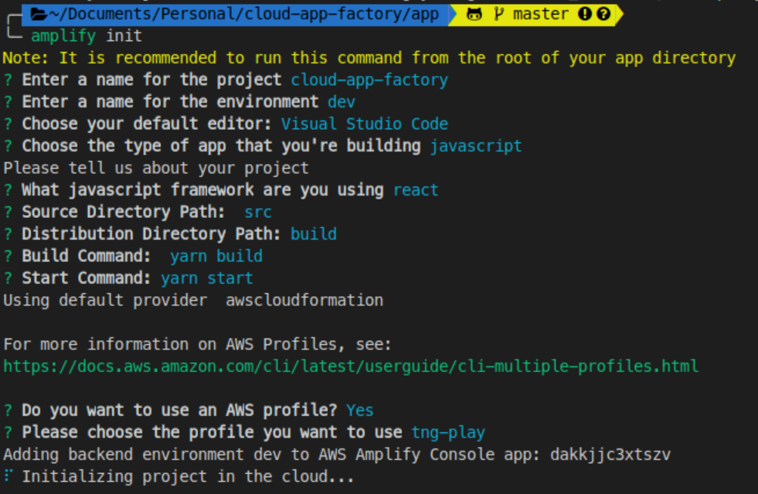
Task: Click the 'Visual Studio Code' editor answer
Action: coord(365,124)
